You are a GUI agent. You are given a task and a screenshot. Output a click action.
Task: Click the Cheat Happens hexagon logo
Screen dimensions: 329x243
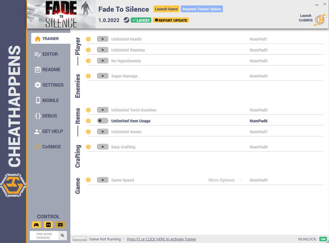coord(13,185)
